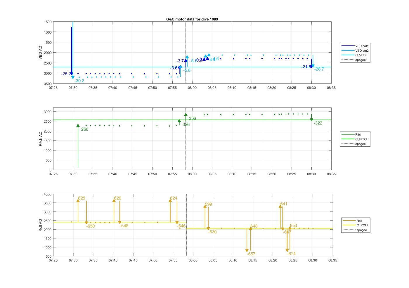This screenshot has height=288, width=409.
Task: Click the '08:00' time tick under the Pitch plot
Action: coord(192,174)
